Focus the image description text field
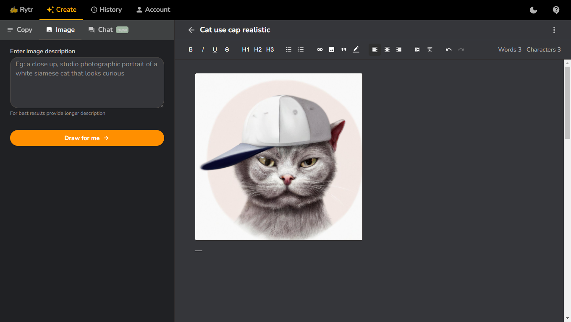The height and width of the screenshot is (322, 571). 87,83
